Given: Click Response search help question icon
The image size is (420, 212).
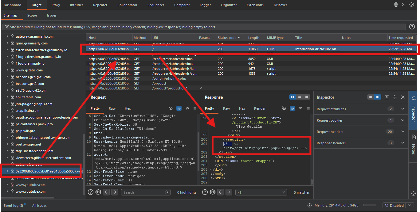Looking at the screenshot, I should [205, 192].
